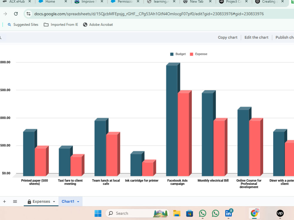Close the Project browser tab

click(x=246, y=1)
